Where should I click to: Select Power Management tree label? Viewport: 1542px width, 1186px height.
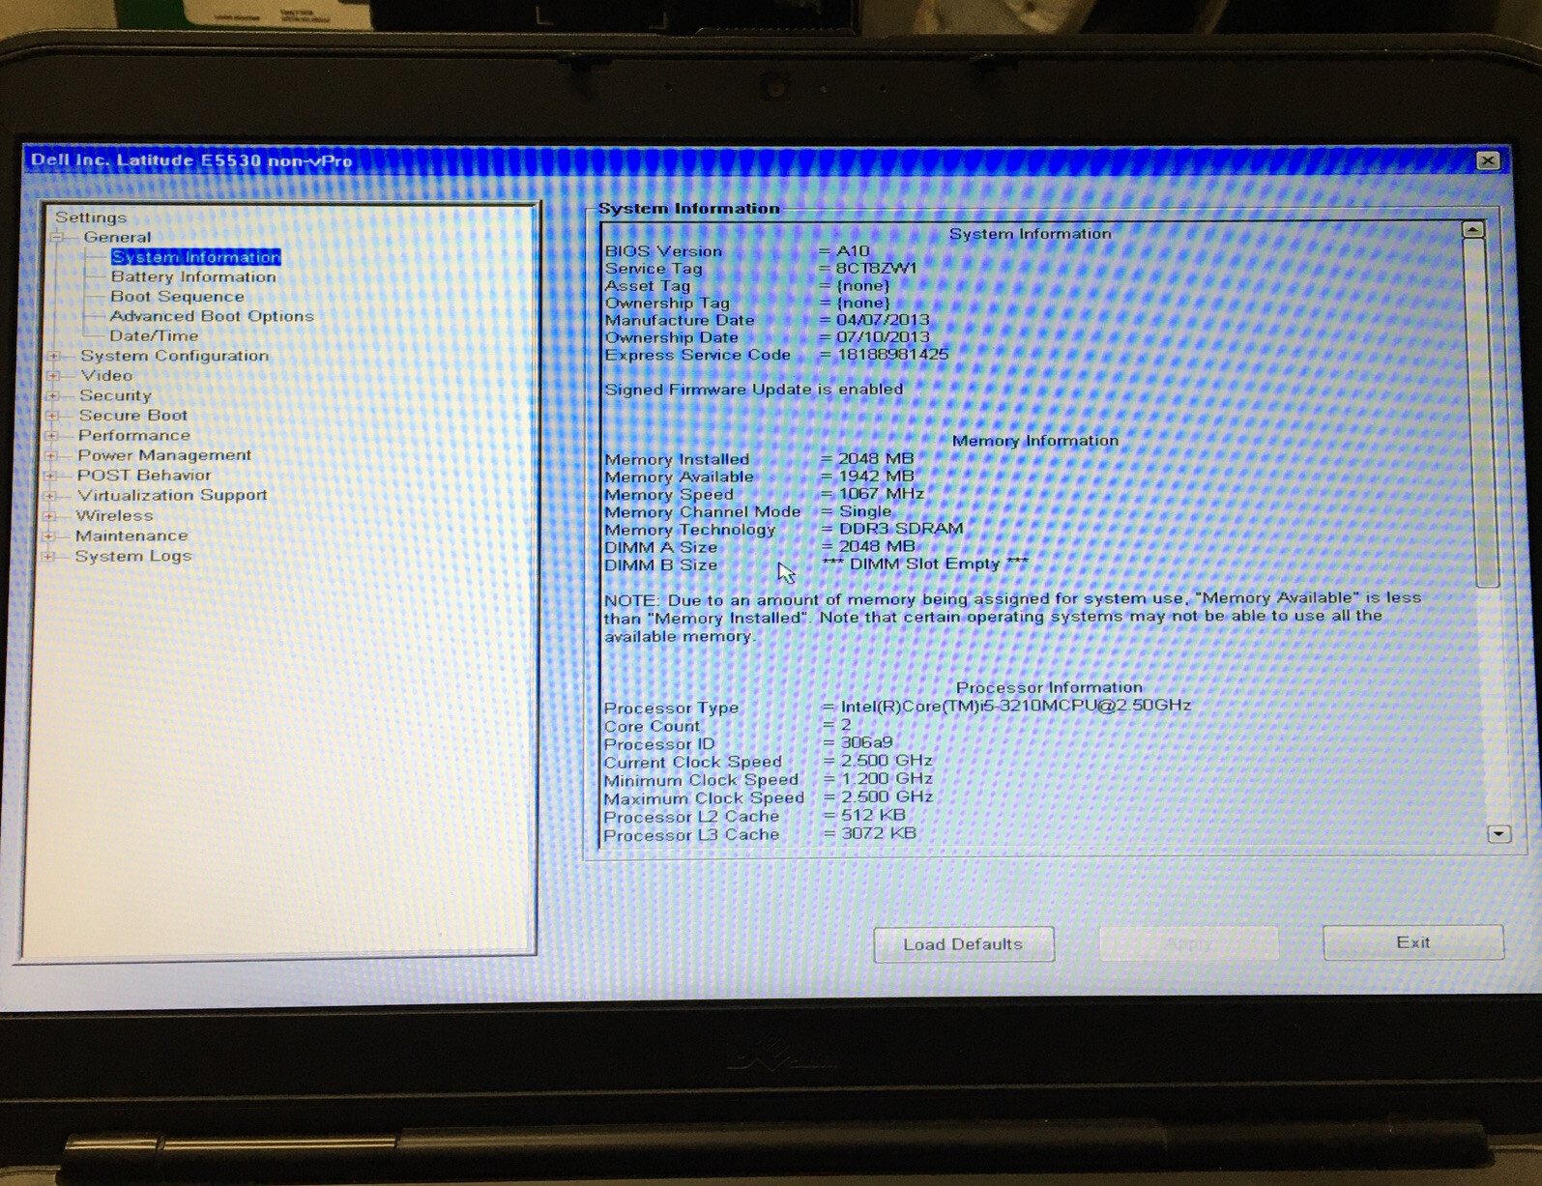point(164,455)
